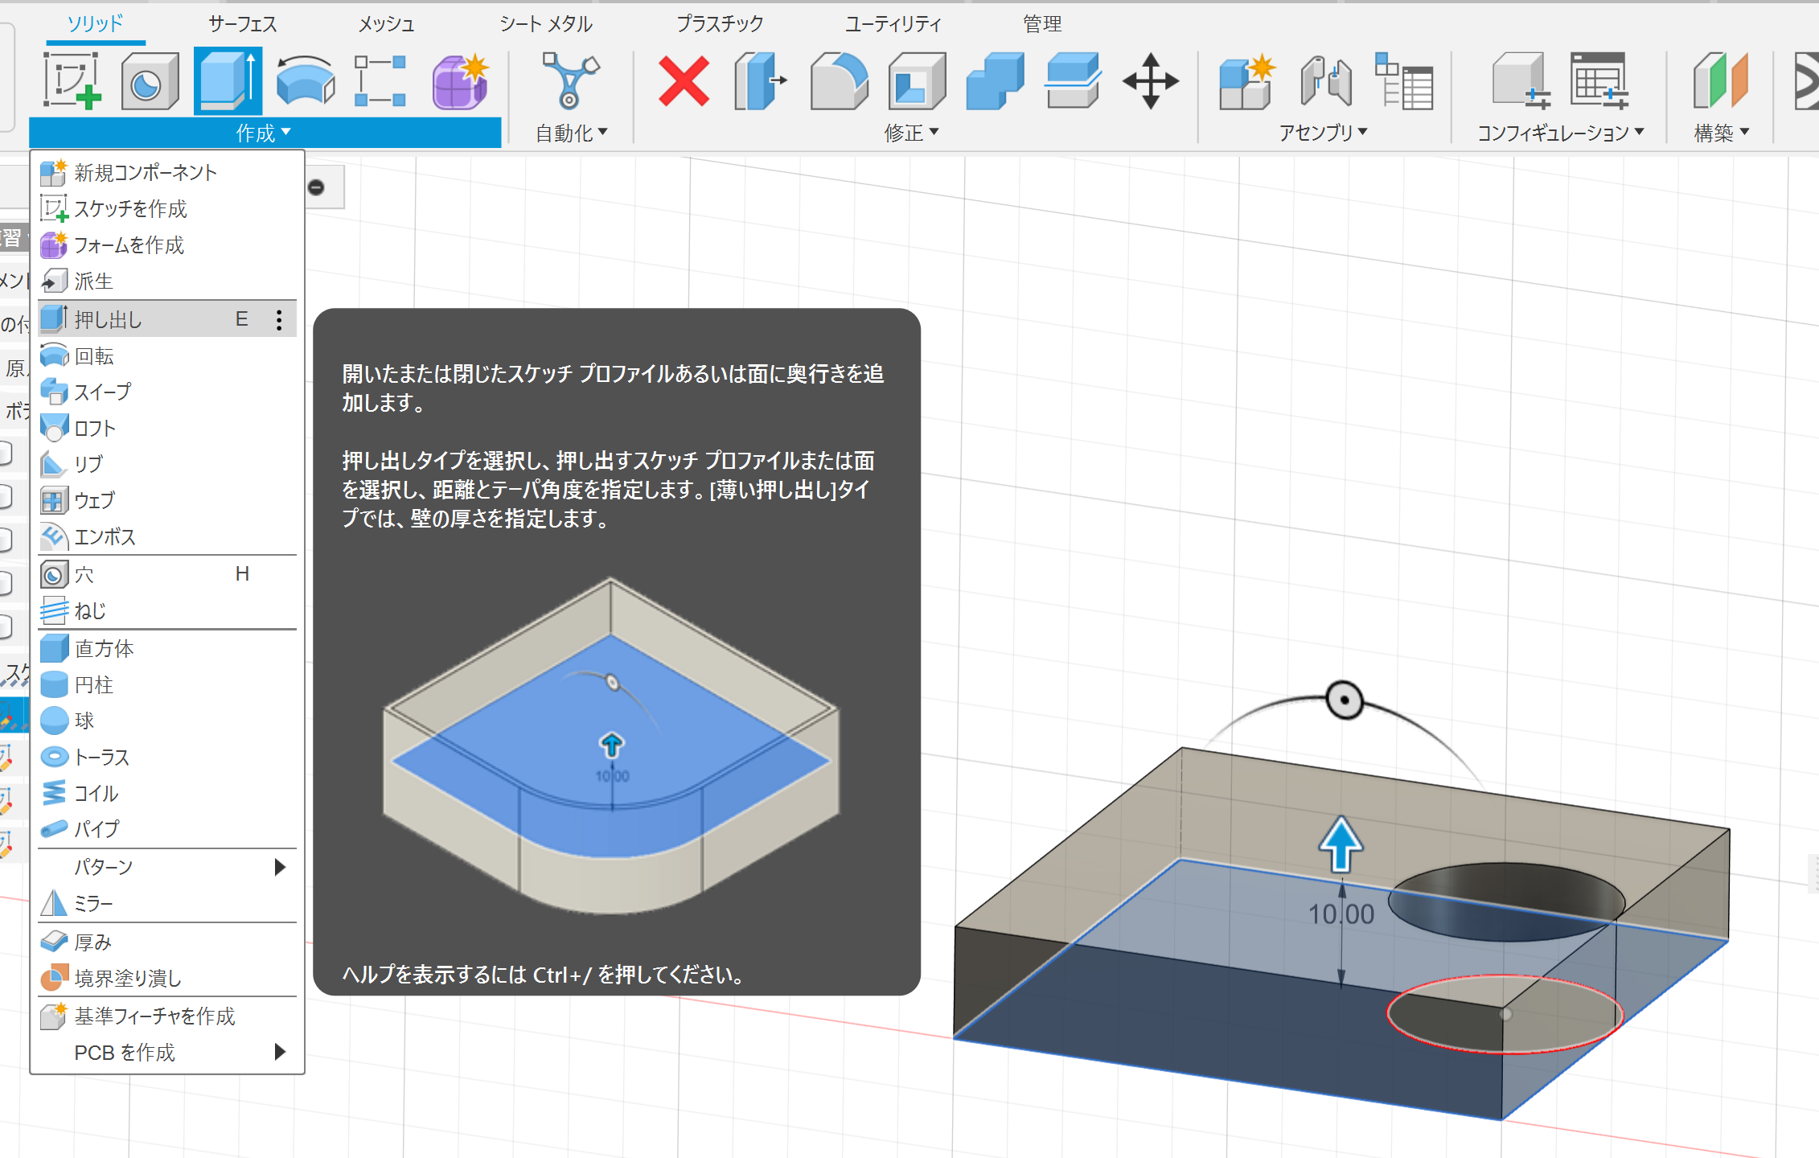Select 派生 in the create menu
This screenshot has width=1819, height=1158.
click(x=167, y=281)
